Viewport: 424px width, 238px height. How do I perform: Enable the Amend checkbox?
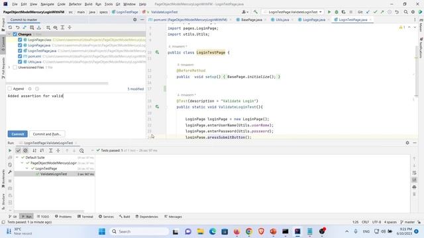point(10,89)
